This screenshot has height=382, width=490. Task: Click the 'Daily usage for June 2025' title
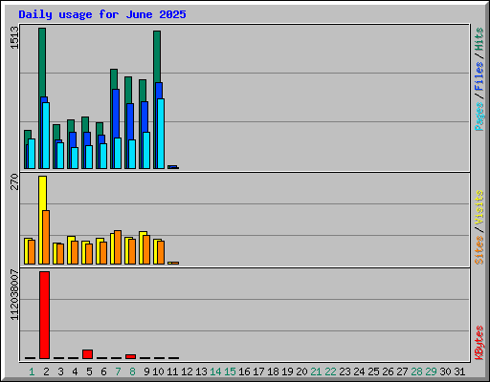tap(102, 14)
